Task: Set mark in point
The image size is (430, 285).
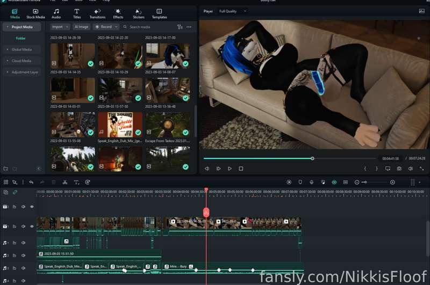Action: click(365, 169)
